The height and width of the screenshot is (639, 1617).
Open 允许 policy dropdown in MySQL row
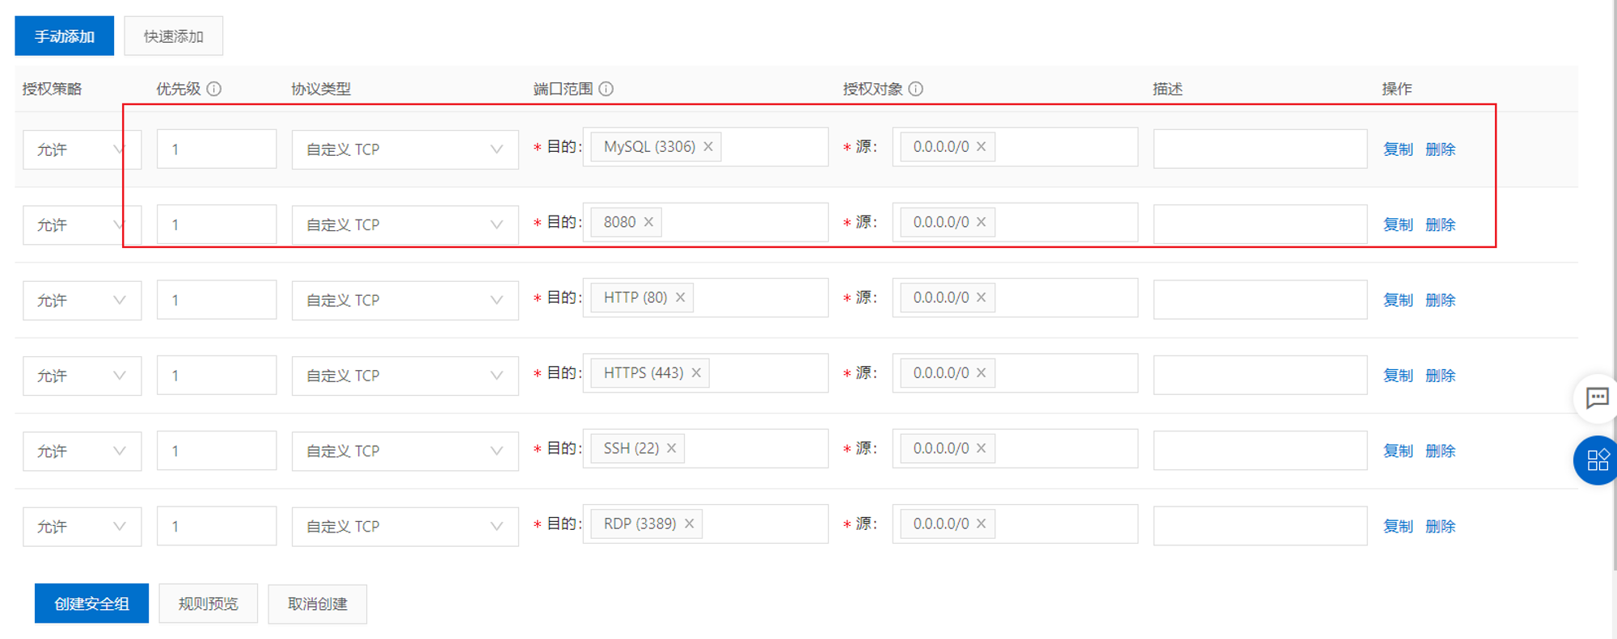(x=82, y=149)
